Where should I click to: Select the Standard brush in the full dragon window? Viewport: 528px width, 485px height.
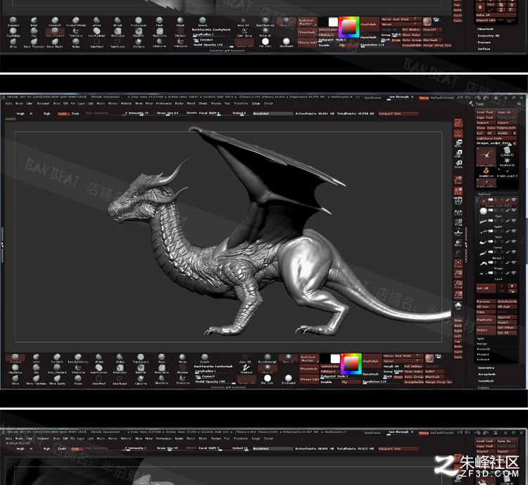[15, 358]
